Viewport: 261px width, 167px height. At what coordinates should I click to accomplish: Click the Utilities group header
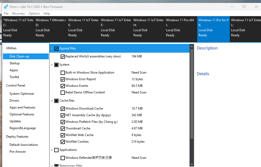click(11, 48)
